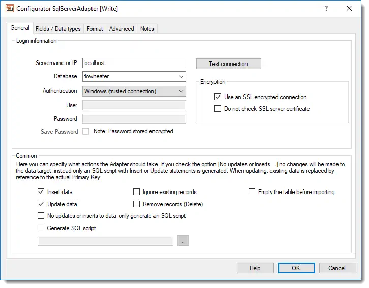Image resolution: width=369 pixels, height=288 pixels.
Task: Enable Ignore existing records option
Action: [136, 192]
